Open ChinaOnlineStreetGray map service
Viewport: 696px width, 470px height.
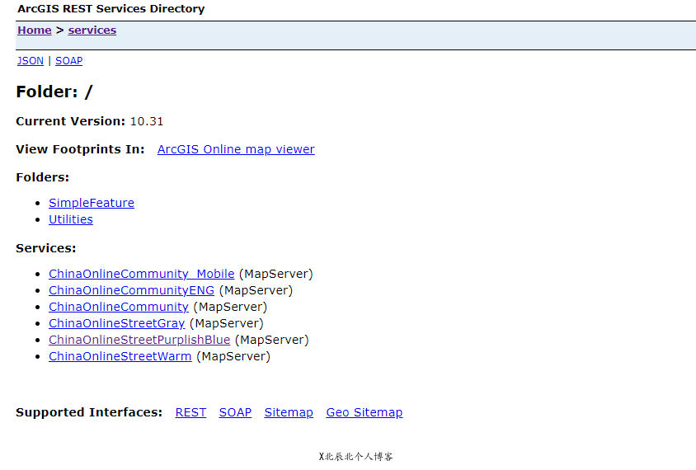click(116, 323)
